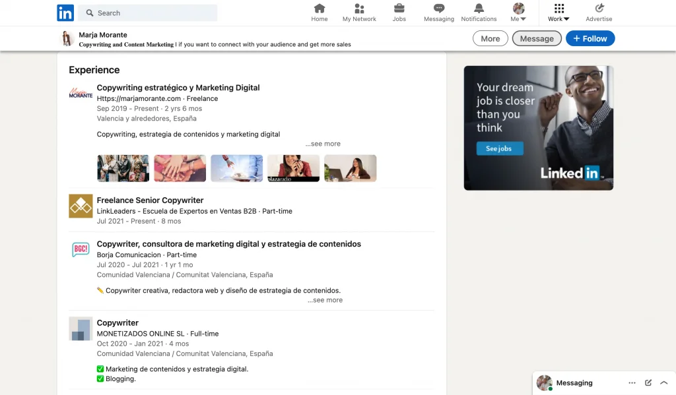Open Messaging panel three-dot options
Viewport: 676px width, 395px height.
pyautogui.click(x=632, y=382)
